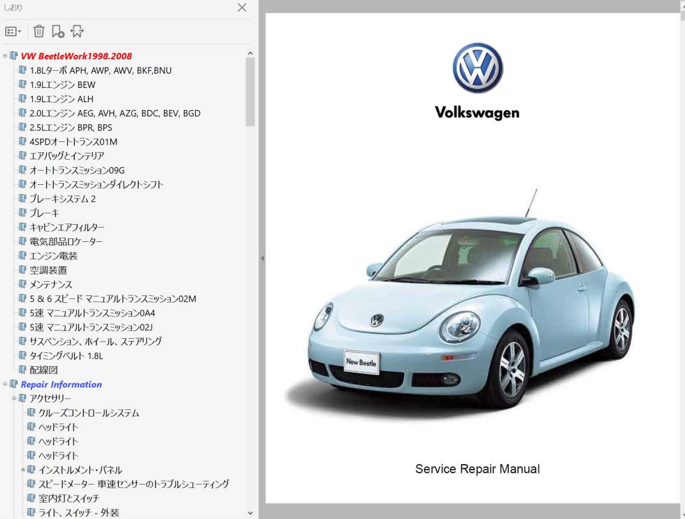Click bookmark icon beside 配線図
The image size is (685, 519).
click(22, 370)
